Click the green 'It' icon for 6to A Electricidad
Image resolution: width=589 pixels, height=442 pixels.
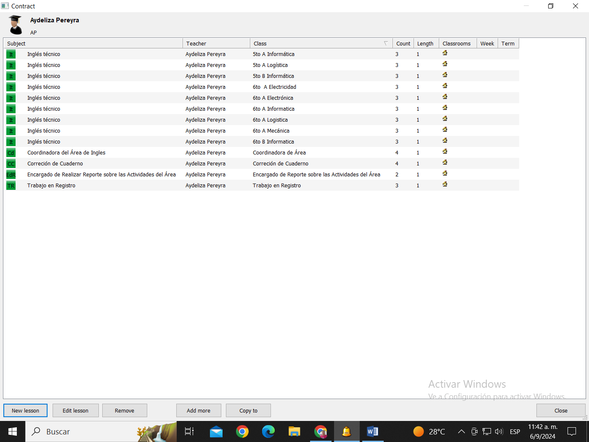[x=11, y=87]
